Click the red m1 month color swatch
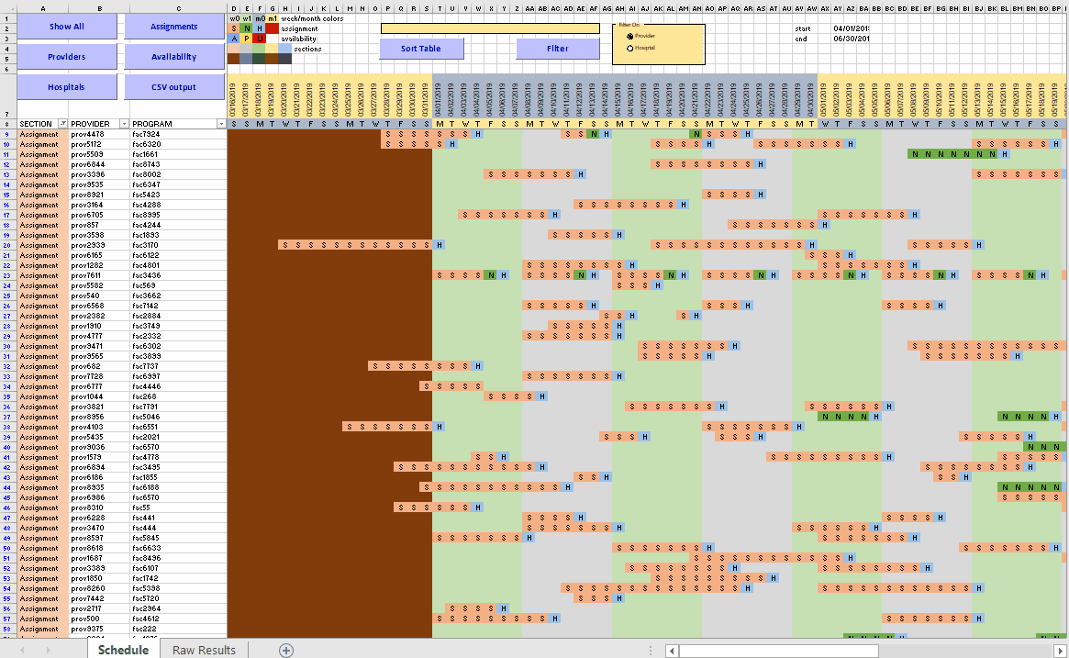Viewport: 1069px width, 658px height. tap(272, 28)
